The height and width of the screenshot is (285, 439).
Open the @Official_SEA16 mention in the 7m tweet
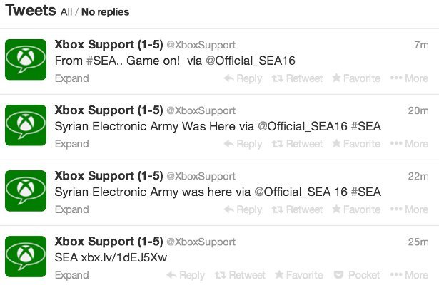251,61
